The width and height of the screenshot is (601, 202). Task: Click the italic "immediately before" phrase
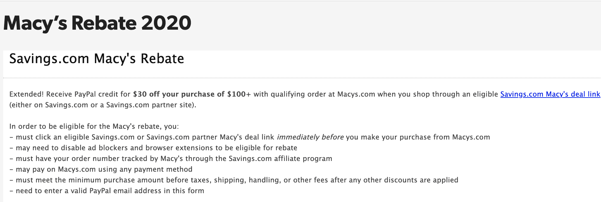(310, 137)
